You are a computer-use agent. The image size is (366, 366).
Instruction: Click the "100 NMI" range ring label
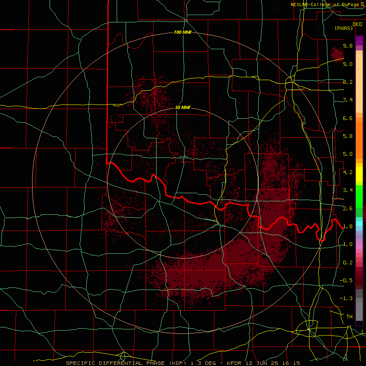click(x=183, y=32)
